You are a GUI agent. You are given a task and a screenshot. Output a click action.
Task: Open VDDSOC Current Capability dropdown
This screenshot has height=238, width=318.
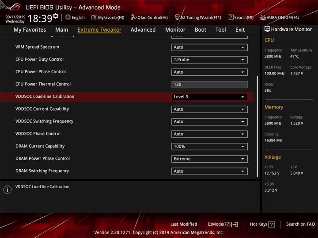(209, 109)
